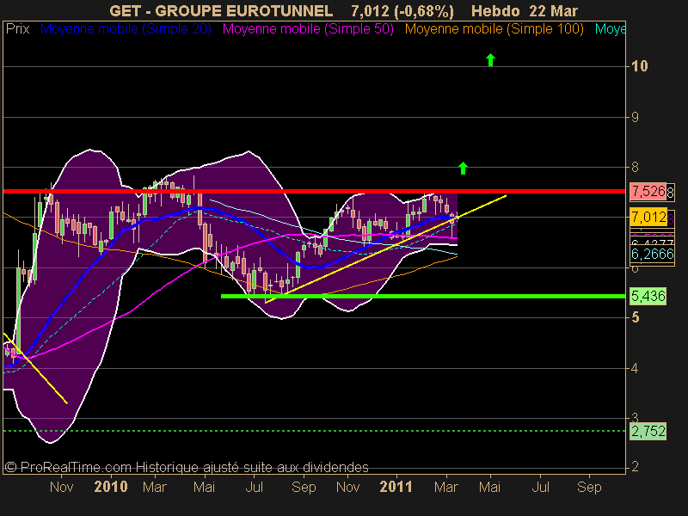Screen dimensions: 688x516
Task: Click the 'Jul' label following 2010's Mai
Action: click(x=254, y=487)
